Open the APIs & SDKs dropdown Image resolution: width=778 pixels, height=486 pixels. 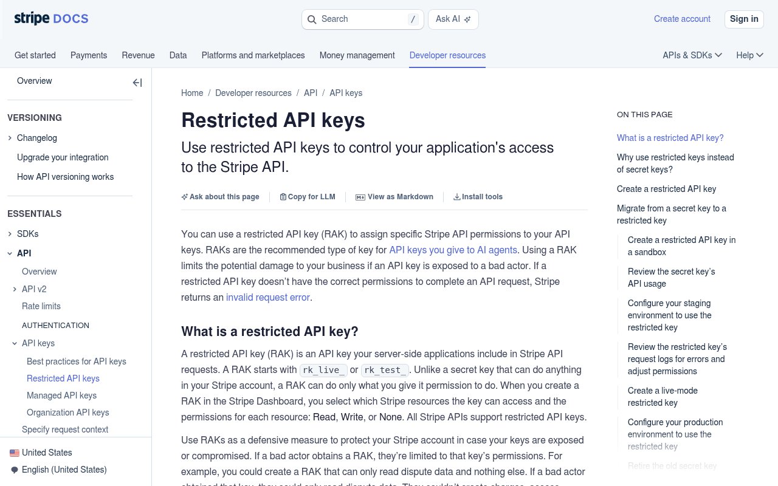tap(692, 55)
